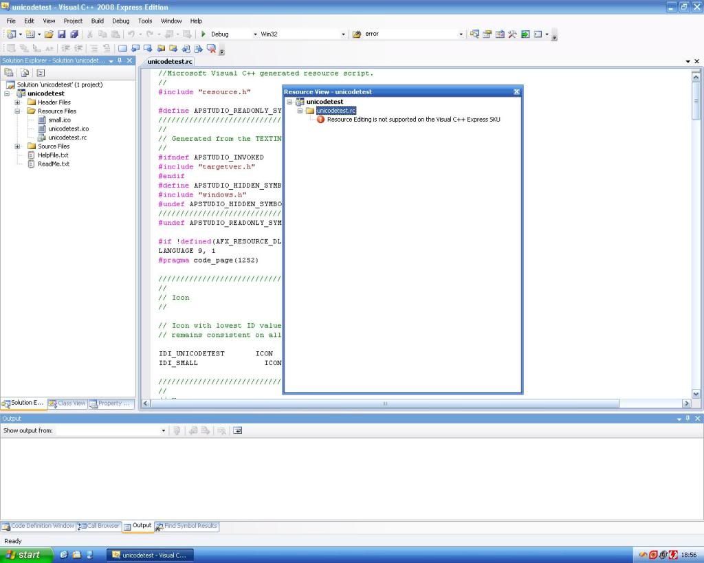The width and height of the screenshot is (704, 563).
Task: Open Solution Explorer from the main toolbar icon
Action: (474, 34)
